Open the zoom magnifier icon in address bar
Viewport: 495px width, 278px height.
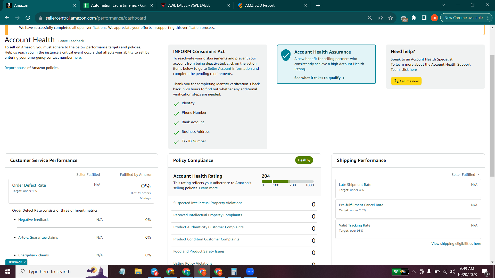pyautogui.click(x=370, y=18)
